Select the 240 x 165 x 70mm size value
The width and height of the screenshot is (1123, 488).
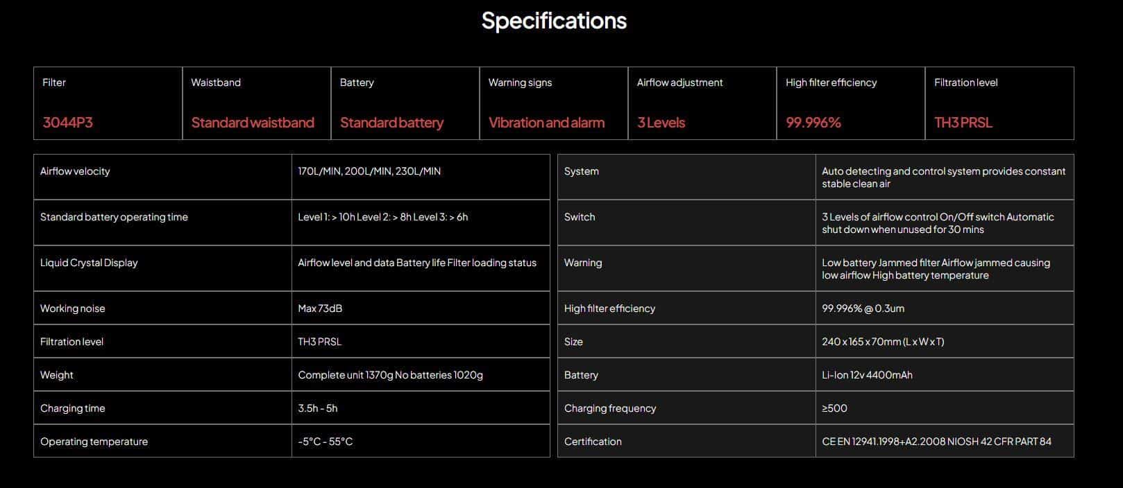click(x=883, y=342)
